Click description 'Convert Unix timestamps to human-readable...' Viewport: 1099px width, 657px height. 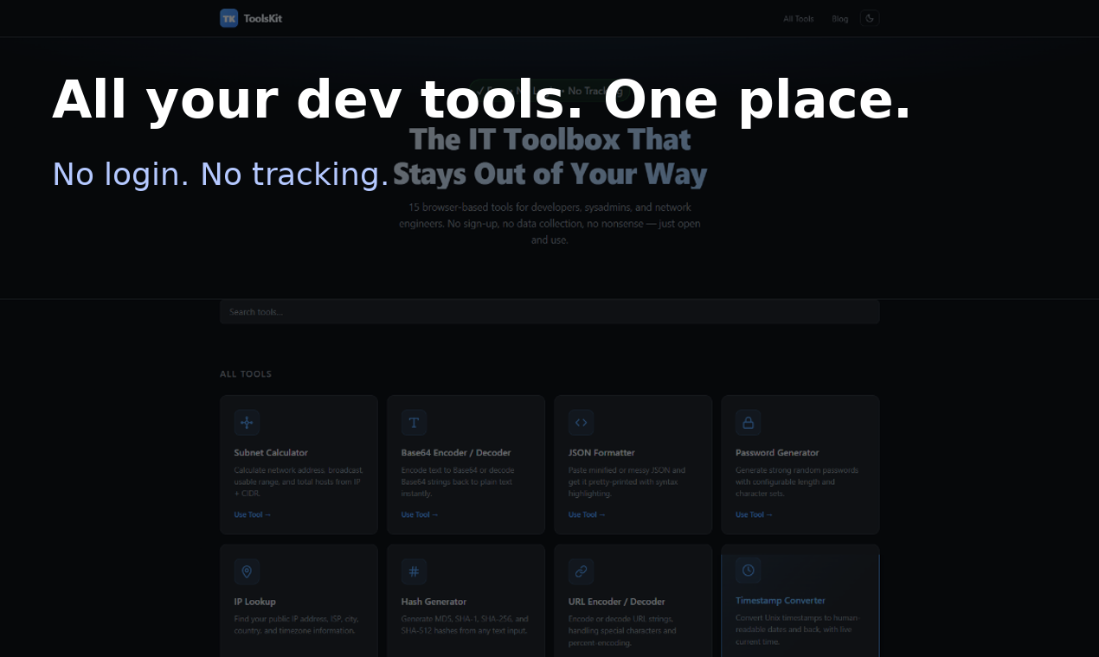click(797, 629)
